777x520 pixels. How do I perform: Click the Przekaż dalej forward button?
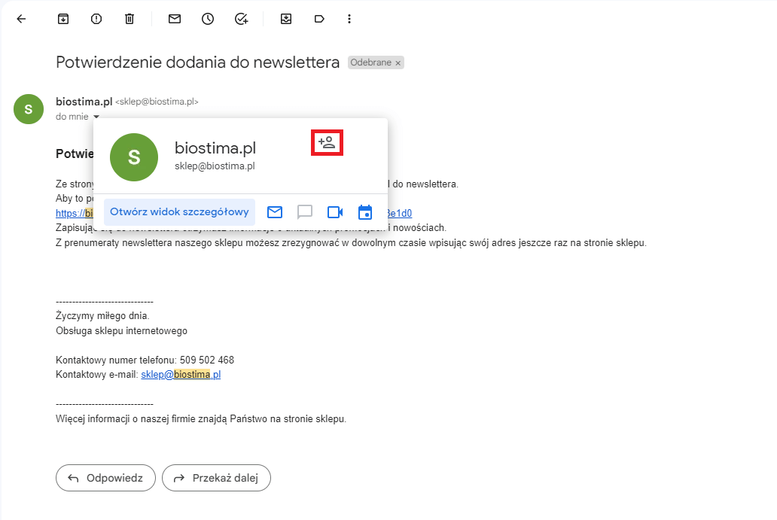(217, 478)
